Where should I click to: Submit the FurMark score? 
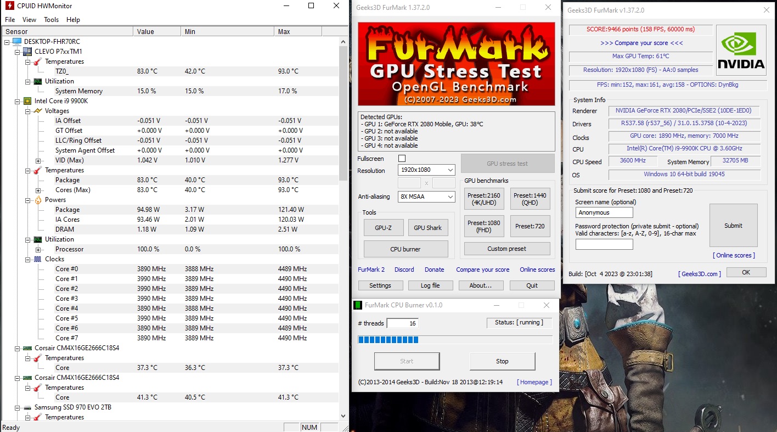(x=733, y=226)
